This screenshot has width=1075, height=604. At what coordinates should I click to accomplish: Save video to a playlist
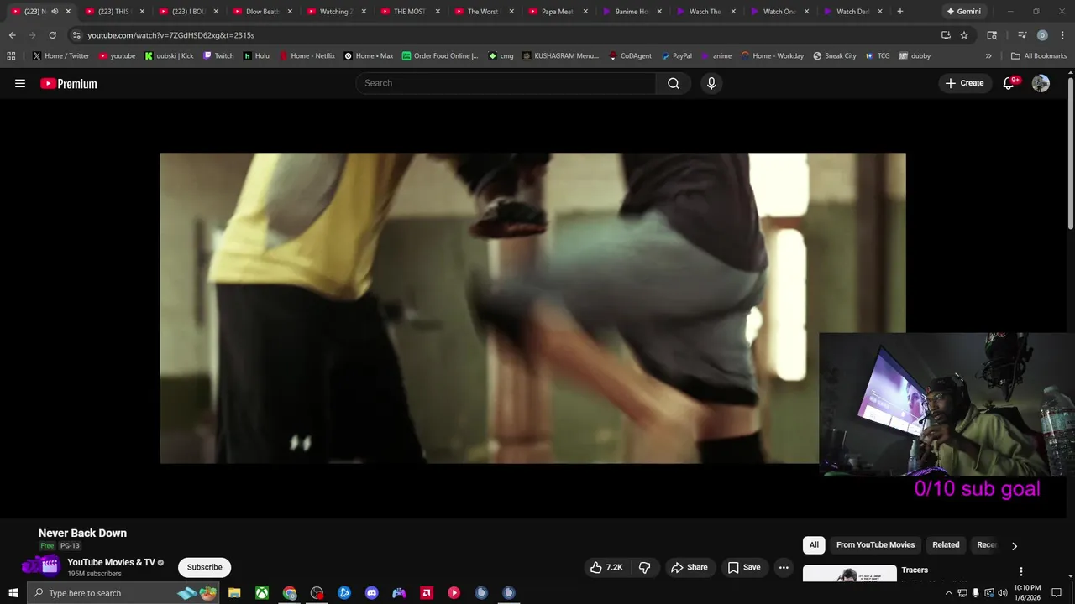pyautogui.click(x=744, y=567)
